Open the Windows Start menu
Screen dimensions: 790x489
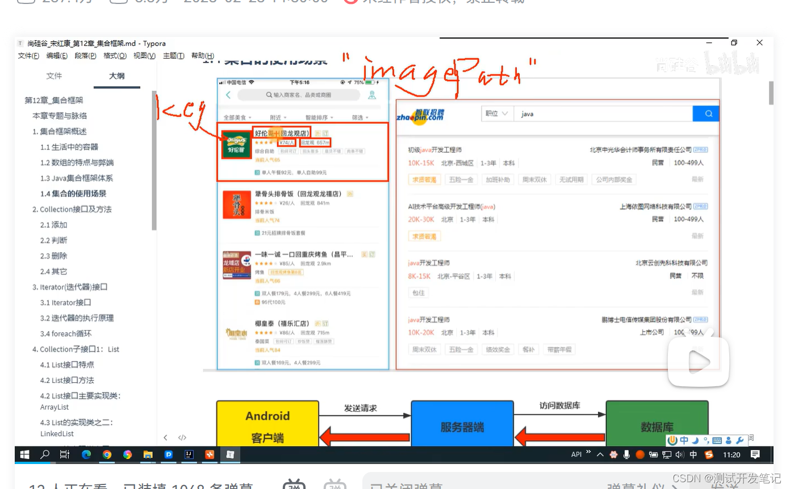click(x=24, y=454)
